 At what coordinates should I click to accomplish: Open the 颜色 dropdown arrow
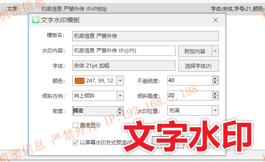pyautogui.click(x=120, y=81)
